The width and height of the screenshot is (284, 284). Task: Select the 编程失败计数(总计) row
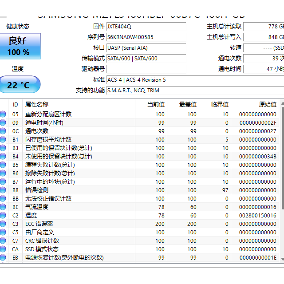(x=139, y=165)
